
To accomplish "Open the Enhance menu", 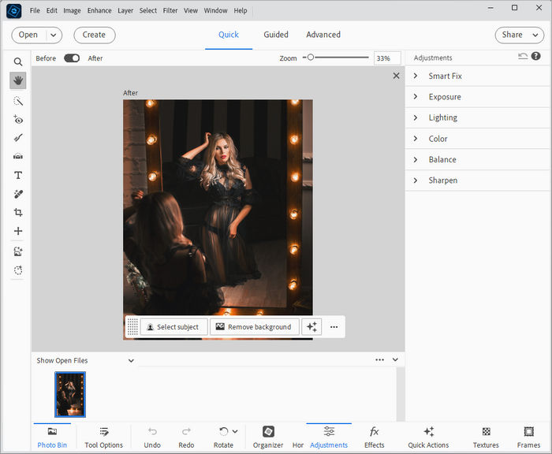I will tap(99, 11).
